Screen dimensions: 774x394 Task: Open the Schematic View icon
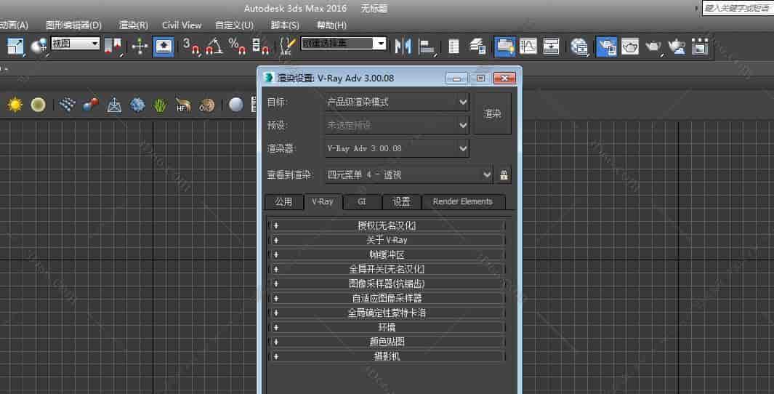[552, 46]
